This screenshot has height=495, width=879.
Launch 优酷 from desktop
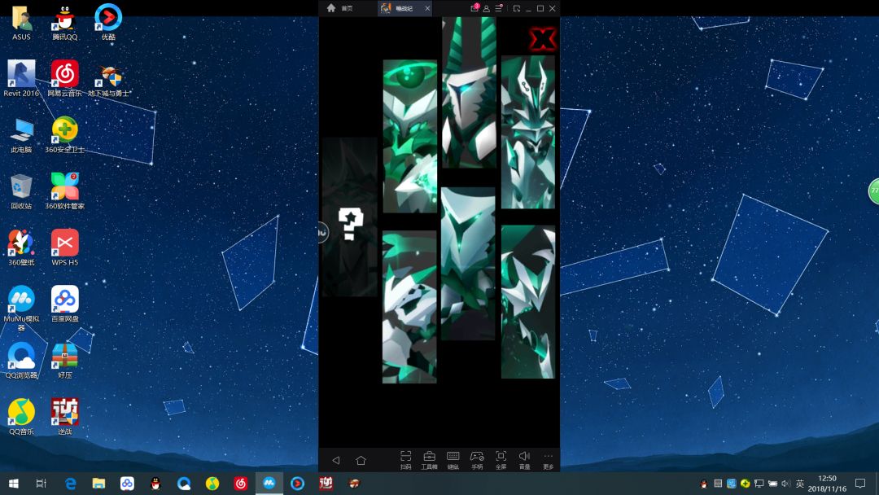coord(108,23)
